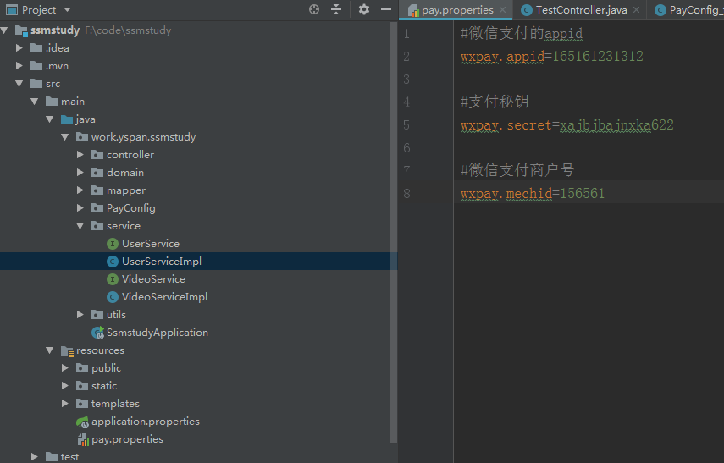Click the wxpay.secret key in editor

tap(506, 125)
